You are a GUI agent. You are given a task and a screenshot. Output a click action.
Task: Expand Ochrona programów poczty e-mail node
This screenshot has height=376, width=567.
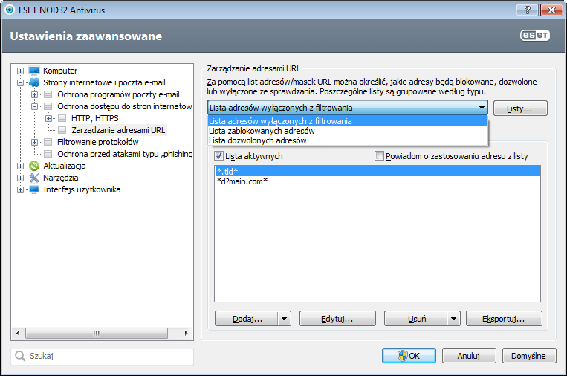(x=34, y=94)
